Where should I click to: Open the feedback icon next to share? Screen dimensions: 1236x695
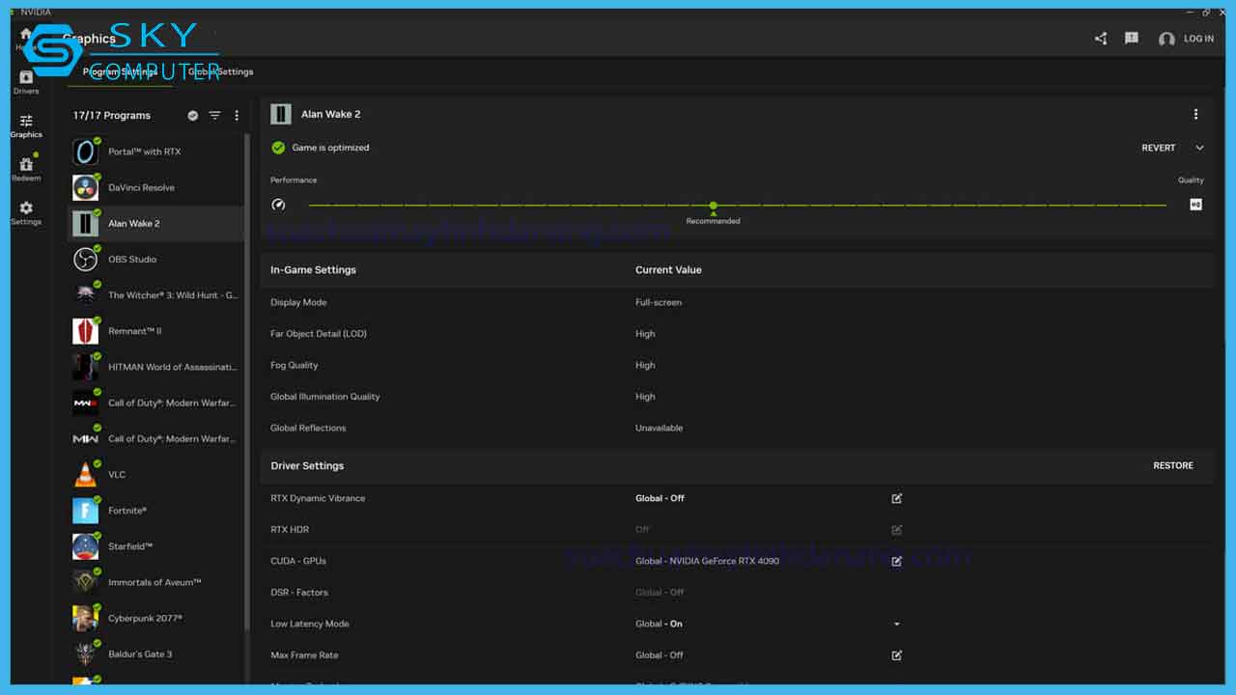click(x=1131, y=38)
